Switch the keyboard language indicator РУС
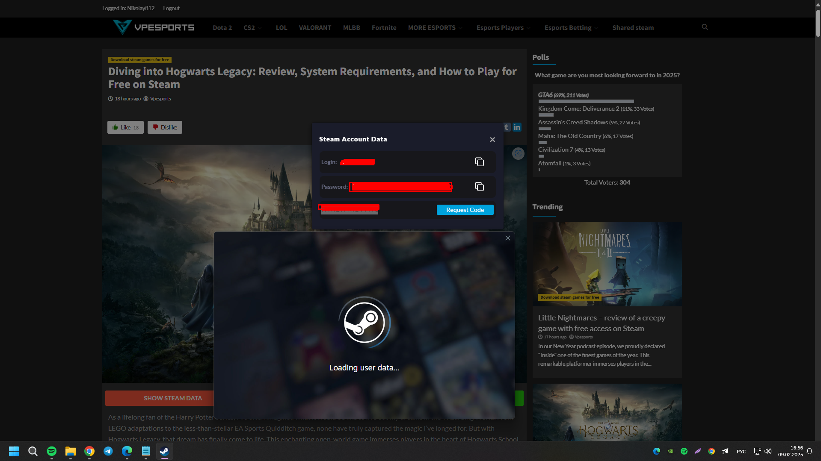This screenshot has height=461, width=821. (741, 452)
